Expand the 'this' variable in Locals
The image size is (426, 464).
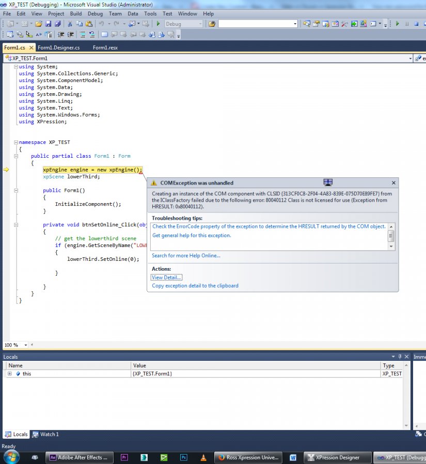[x=9, y=374]
